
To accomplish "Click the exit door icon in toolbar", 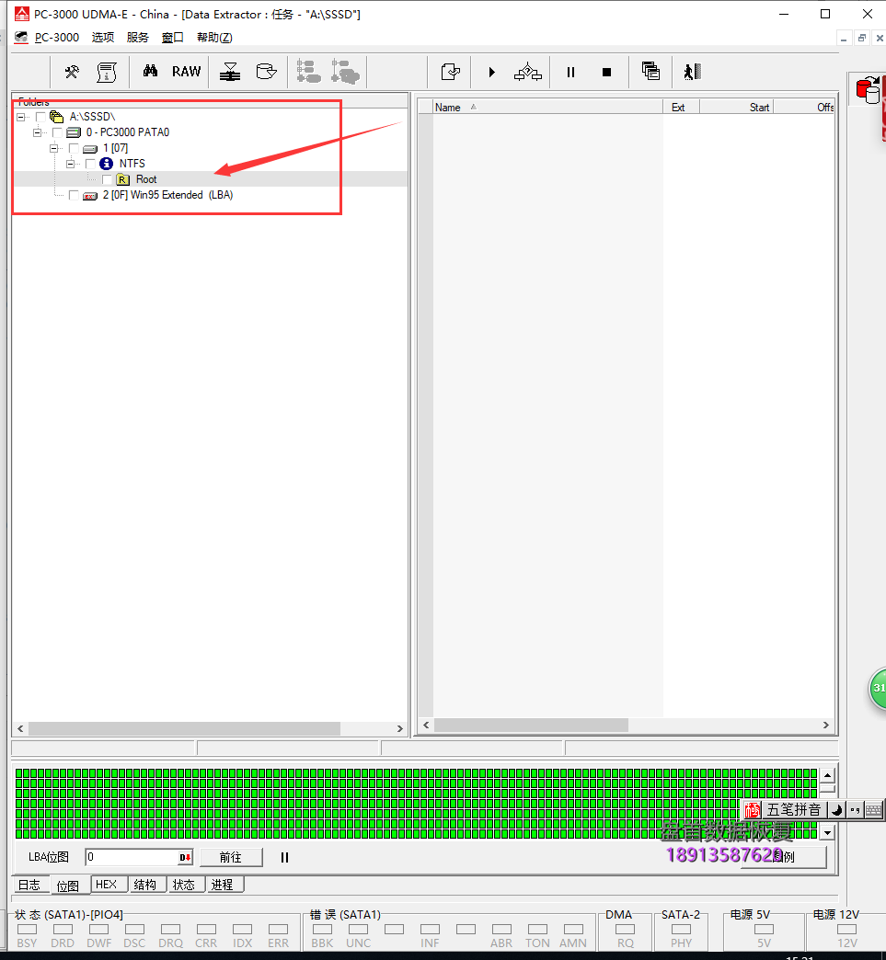I will 692,72.
